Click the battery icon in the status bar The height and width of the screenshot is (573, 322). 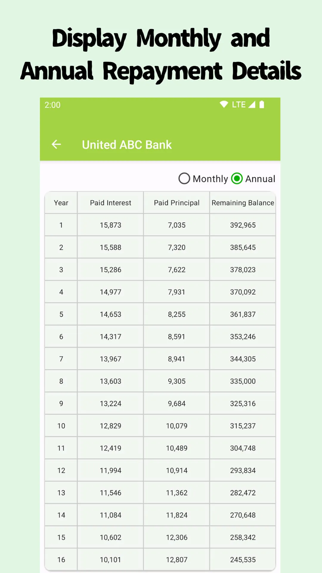pyautogui.click(x=261, y=104)
